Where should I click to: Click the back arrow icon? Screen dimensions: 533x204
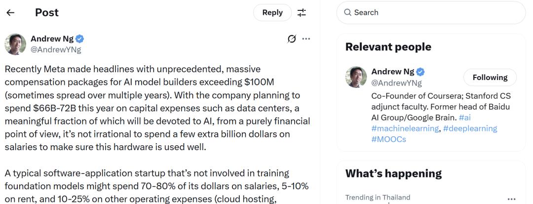[10, 13]
